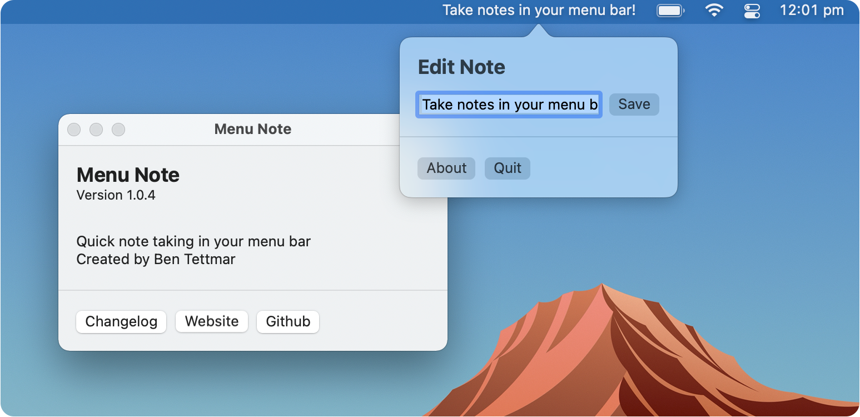Open the Changelog
The height and width of the screenshot is (417, 860).
tap(121, 322)
